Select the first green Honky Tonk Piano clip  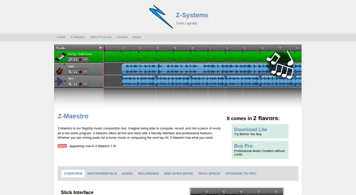click(113, 57)
